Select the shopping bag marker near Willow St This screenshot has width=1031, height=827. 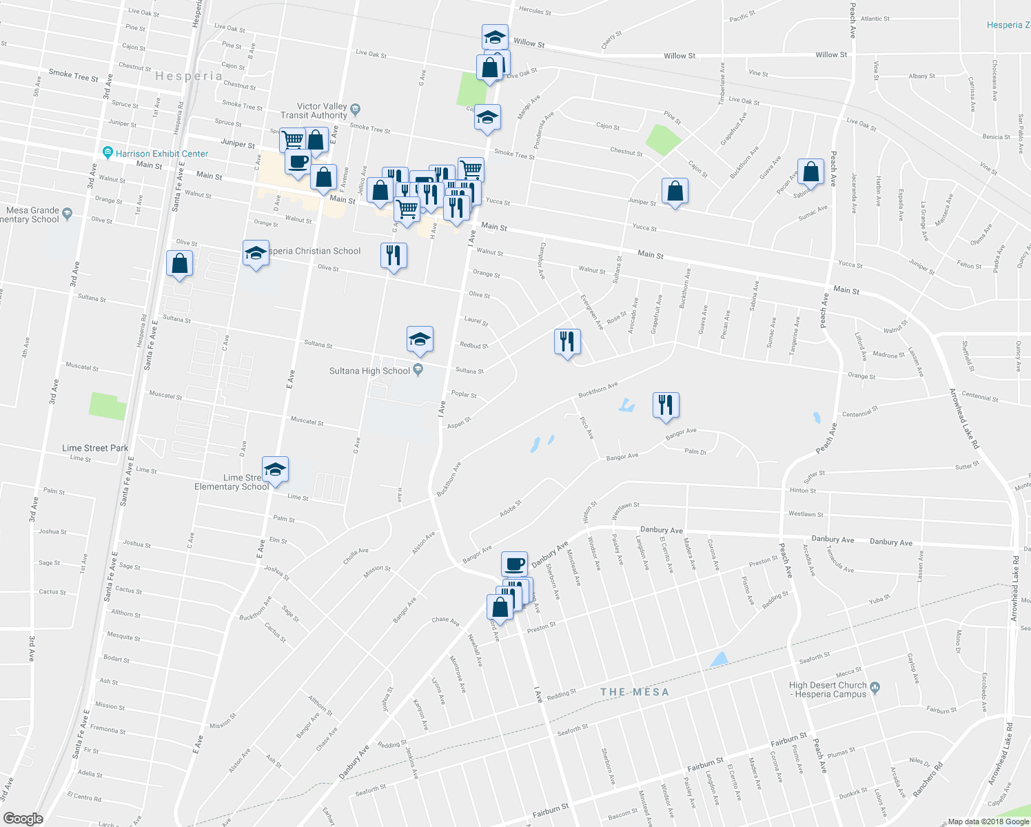491,67
